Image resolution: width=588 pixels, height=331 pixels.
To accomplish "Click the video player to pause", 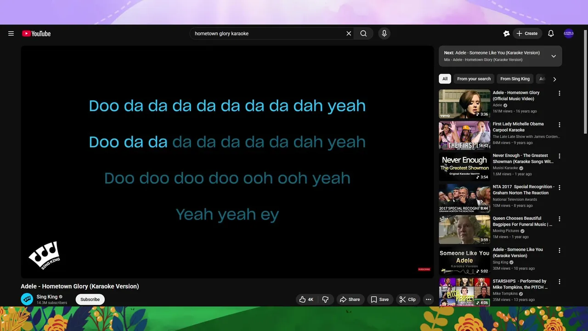I will click(227, 162).
